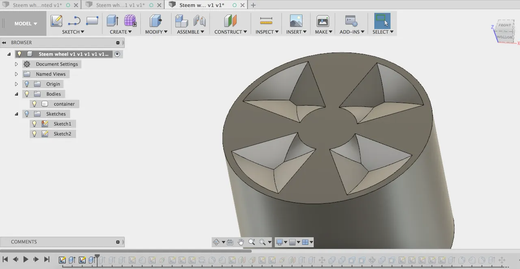The height and width of the screenshot is (269, 520).
Task: Toggle visibility bulb of Sketches folder
Action: point(27,114)
